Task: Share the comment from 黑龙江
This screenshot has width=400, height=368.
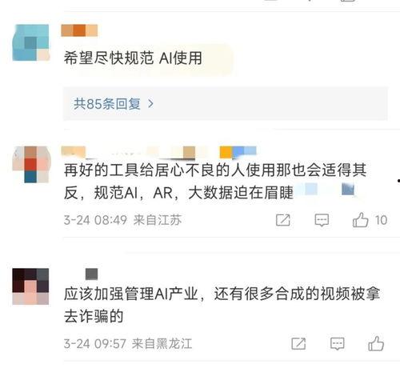Action: pos(298,343)
